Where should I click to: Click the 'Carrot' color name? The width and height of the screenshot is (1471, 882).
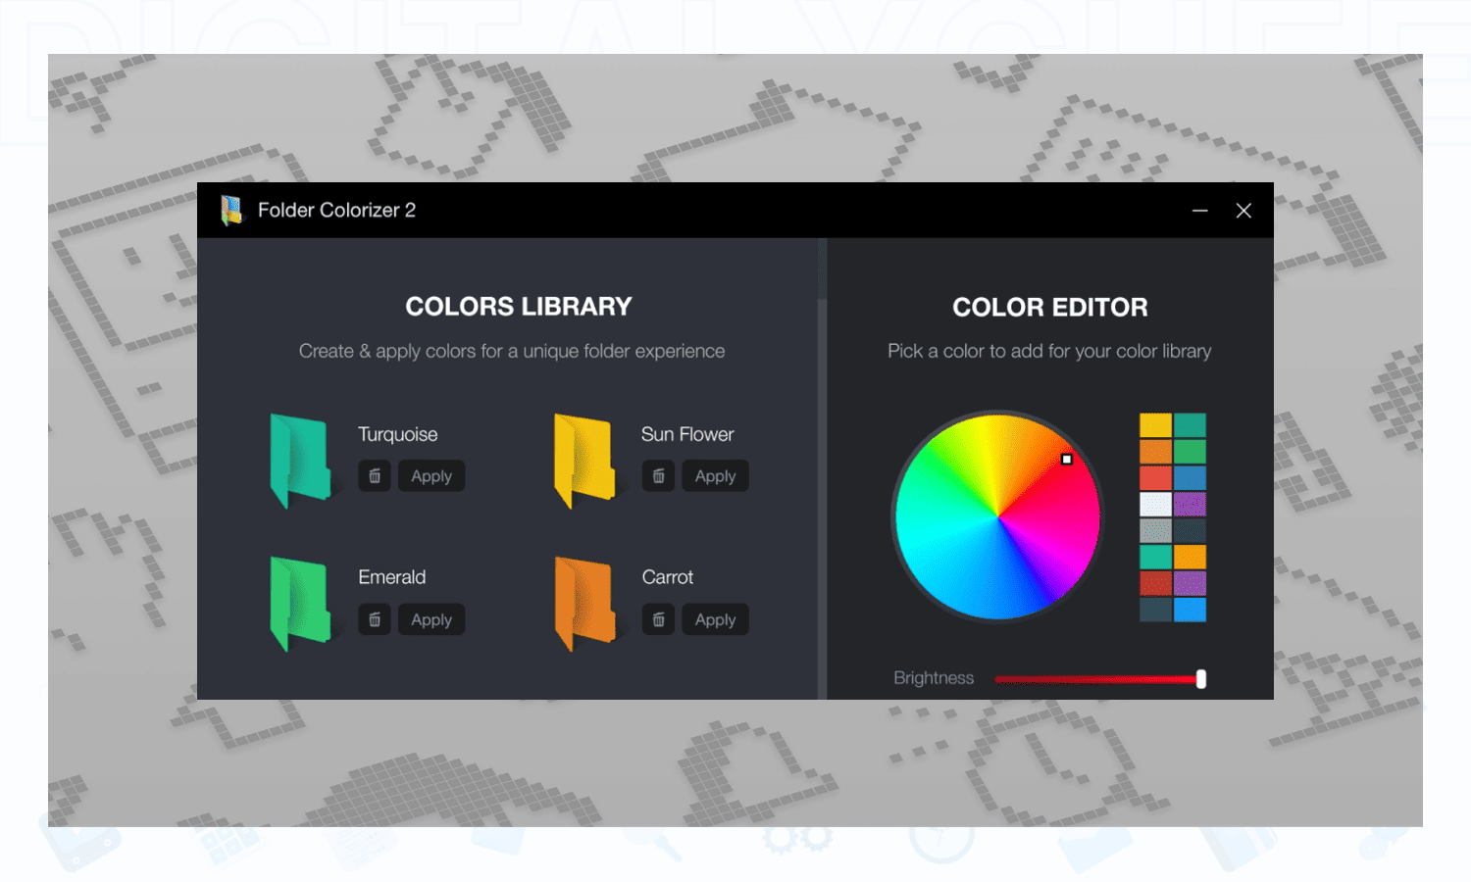(x=668, y=577)
